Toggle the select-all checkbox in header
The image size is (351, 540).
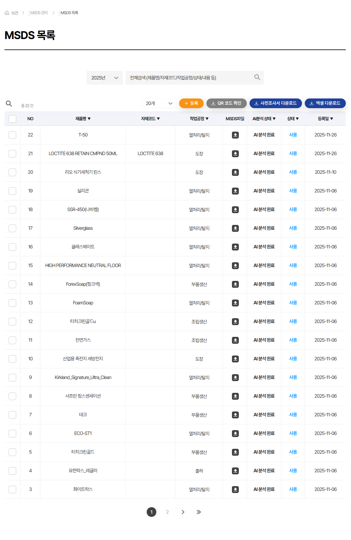click(12, 119)
